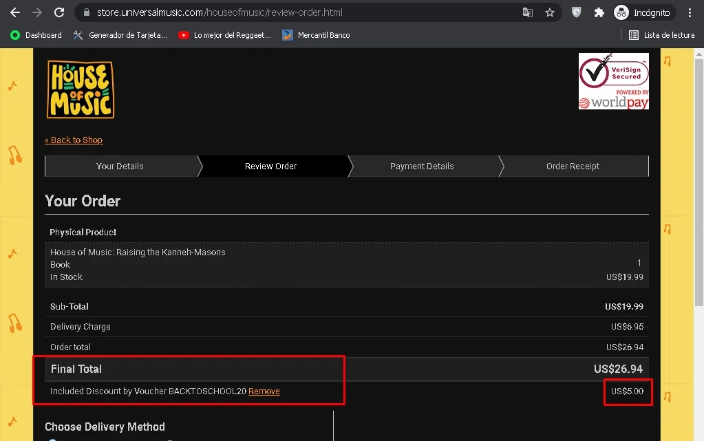Click the VeriSign Secured Worldpay badge
The image size is (704, 441).
pos(613,81)
